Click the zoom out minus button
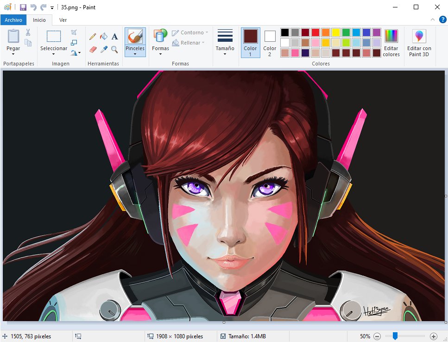 tap(377, 336)
